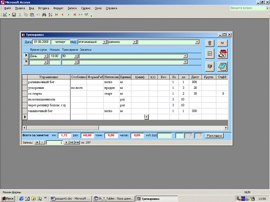Image resolution: width=270 pixels, height=202 pixels.
Task: Click the Раскладка button
Action: click(x=215, y=135)
